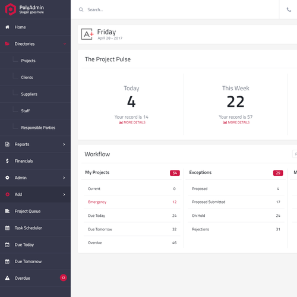
Task: Click the A+ icon beside Friday
Action: point(87,34)
